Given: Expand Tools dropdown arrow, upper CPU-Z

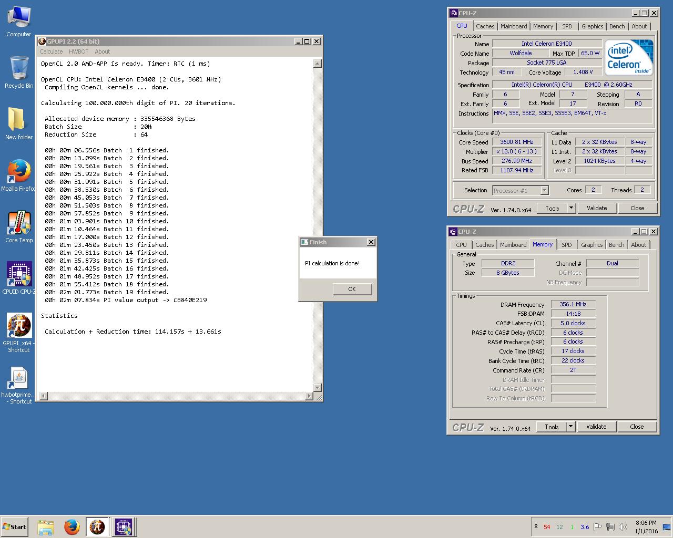Looking at the screenshot, I should point(571,208).
